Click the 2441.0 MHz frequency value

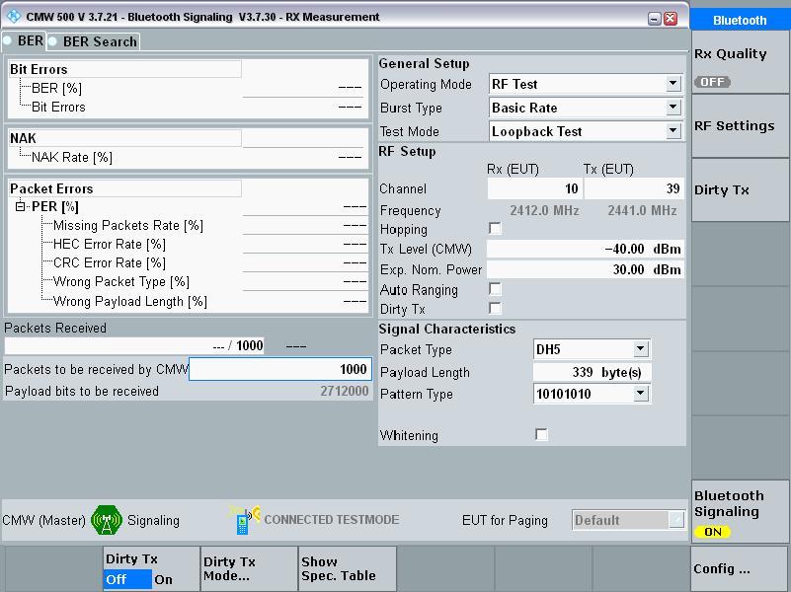(642, 210)
